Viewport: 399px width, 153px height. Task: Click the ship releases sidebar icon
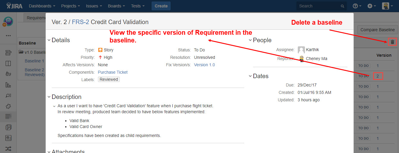coord(8,74)
